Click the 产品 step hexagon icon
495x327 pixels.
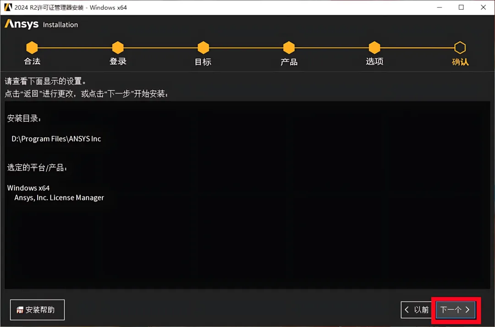tap(289, 48)
